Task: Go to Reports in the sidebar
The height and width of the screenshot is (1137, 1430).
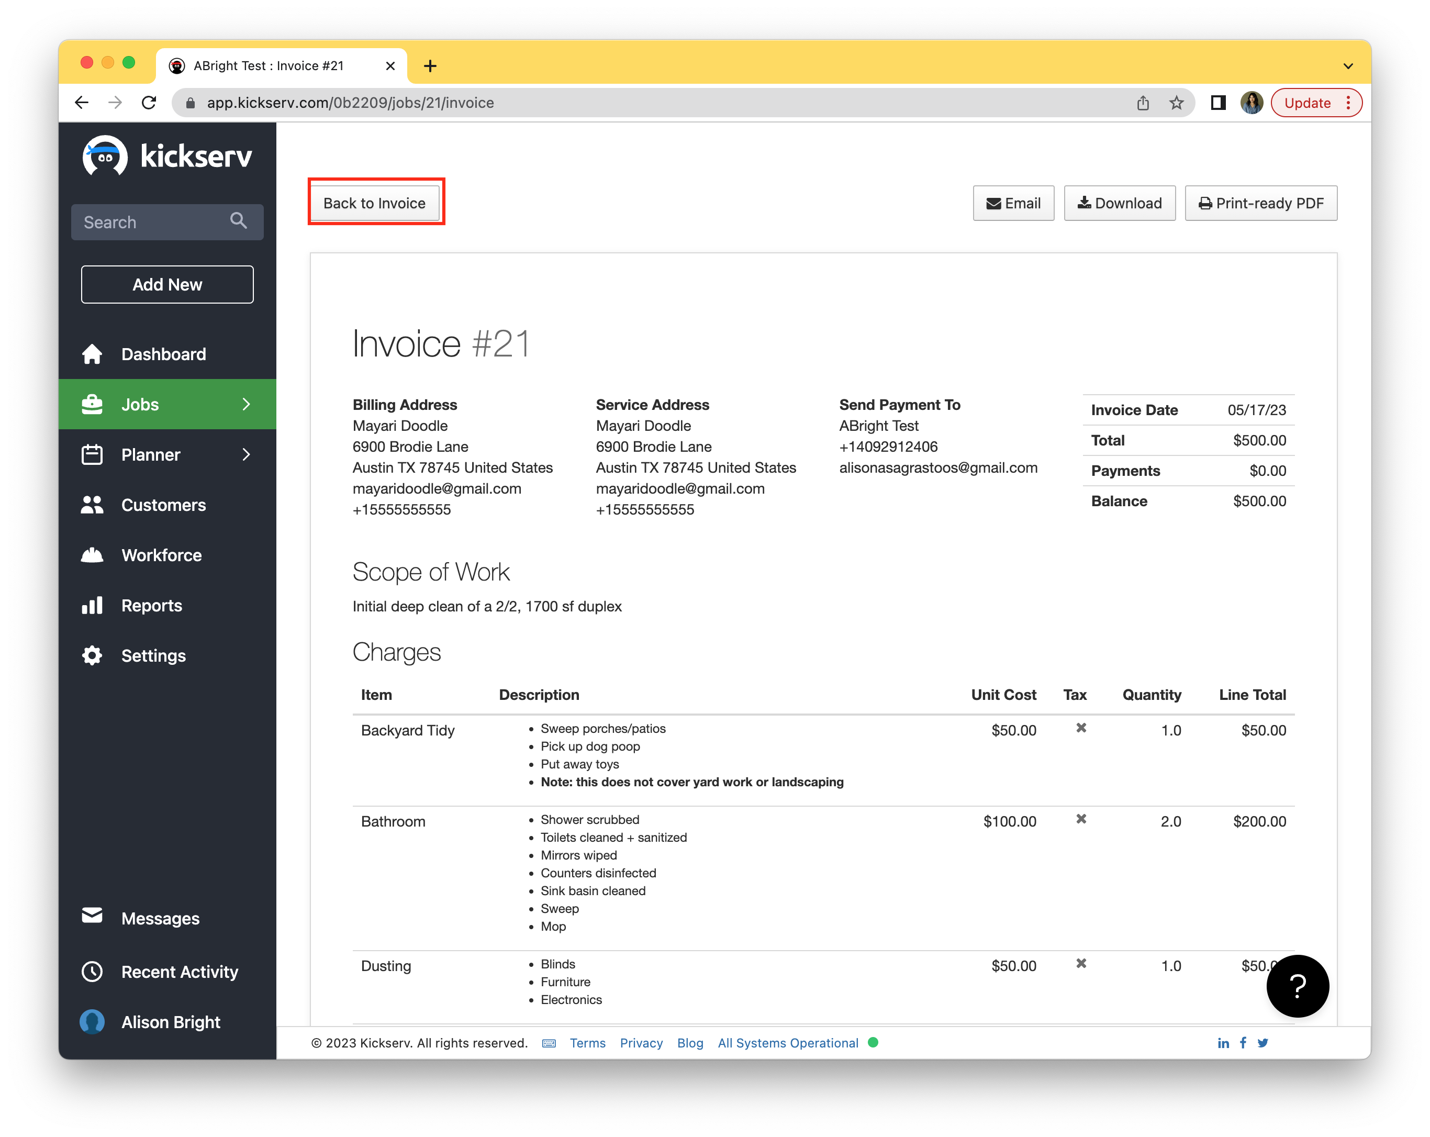Action: point(151,605)
